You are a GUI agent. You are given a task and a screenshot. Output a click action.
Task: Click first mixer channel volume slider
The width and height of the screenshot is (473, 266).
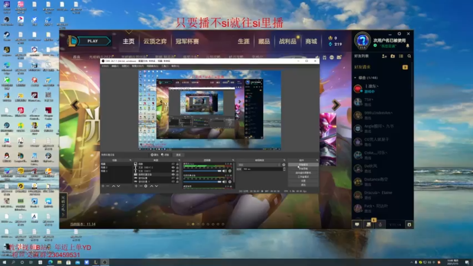[202, 171]
